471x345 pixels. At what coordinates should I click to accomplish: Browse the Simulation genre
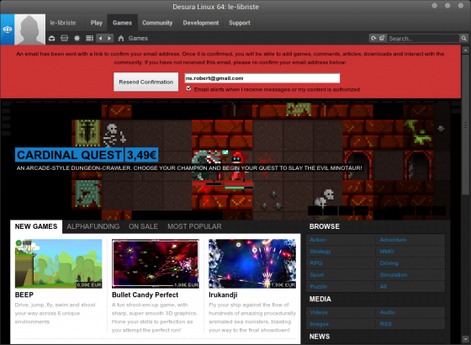394,275
